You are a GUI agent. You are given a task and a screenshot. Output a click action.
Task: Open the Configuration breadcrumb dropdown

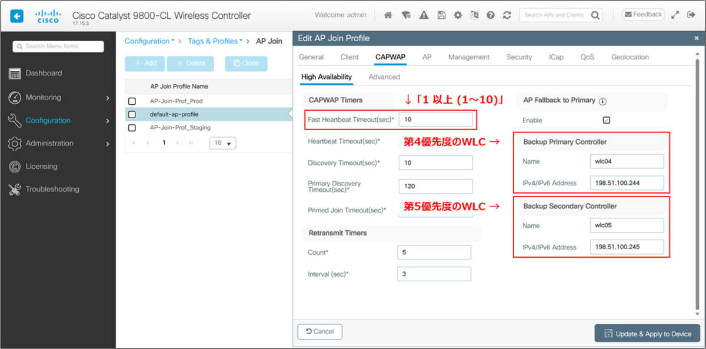click(x=149, y=41)
